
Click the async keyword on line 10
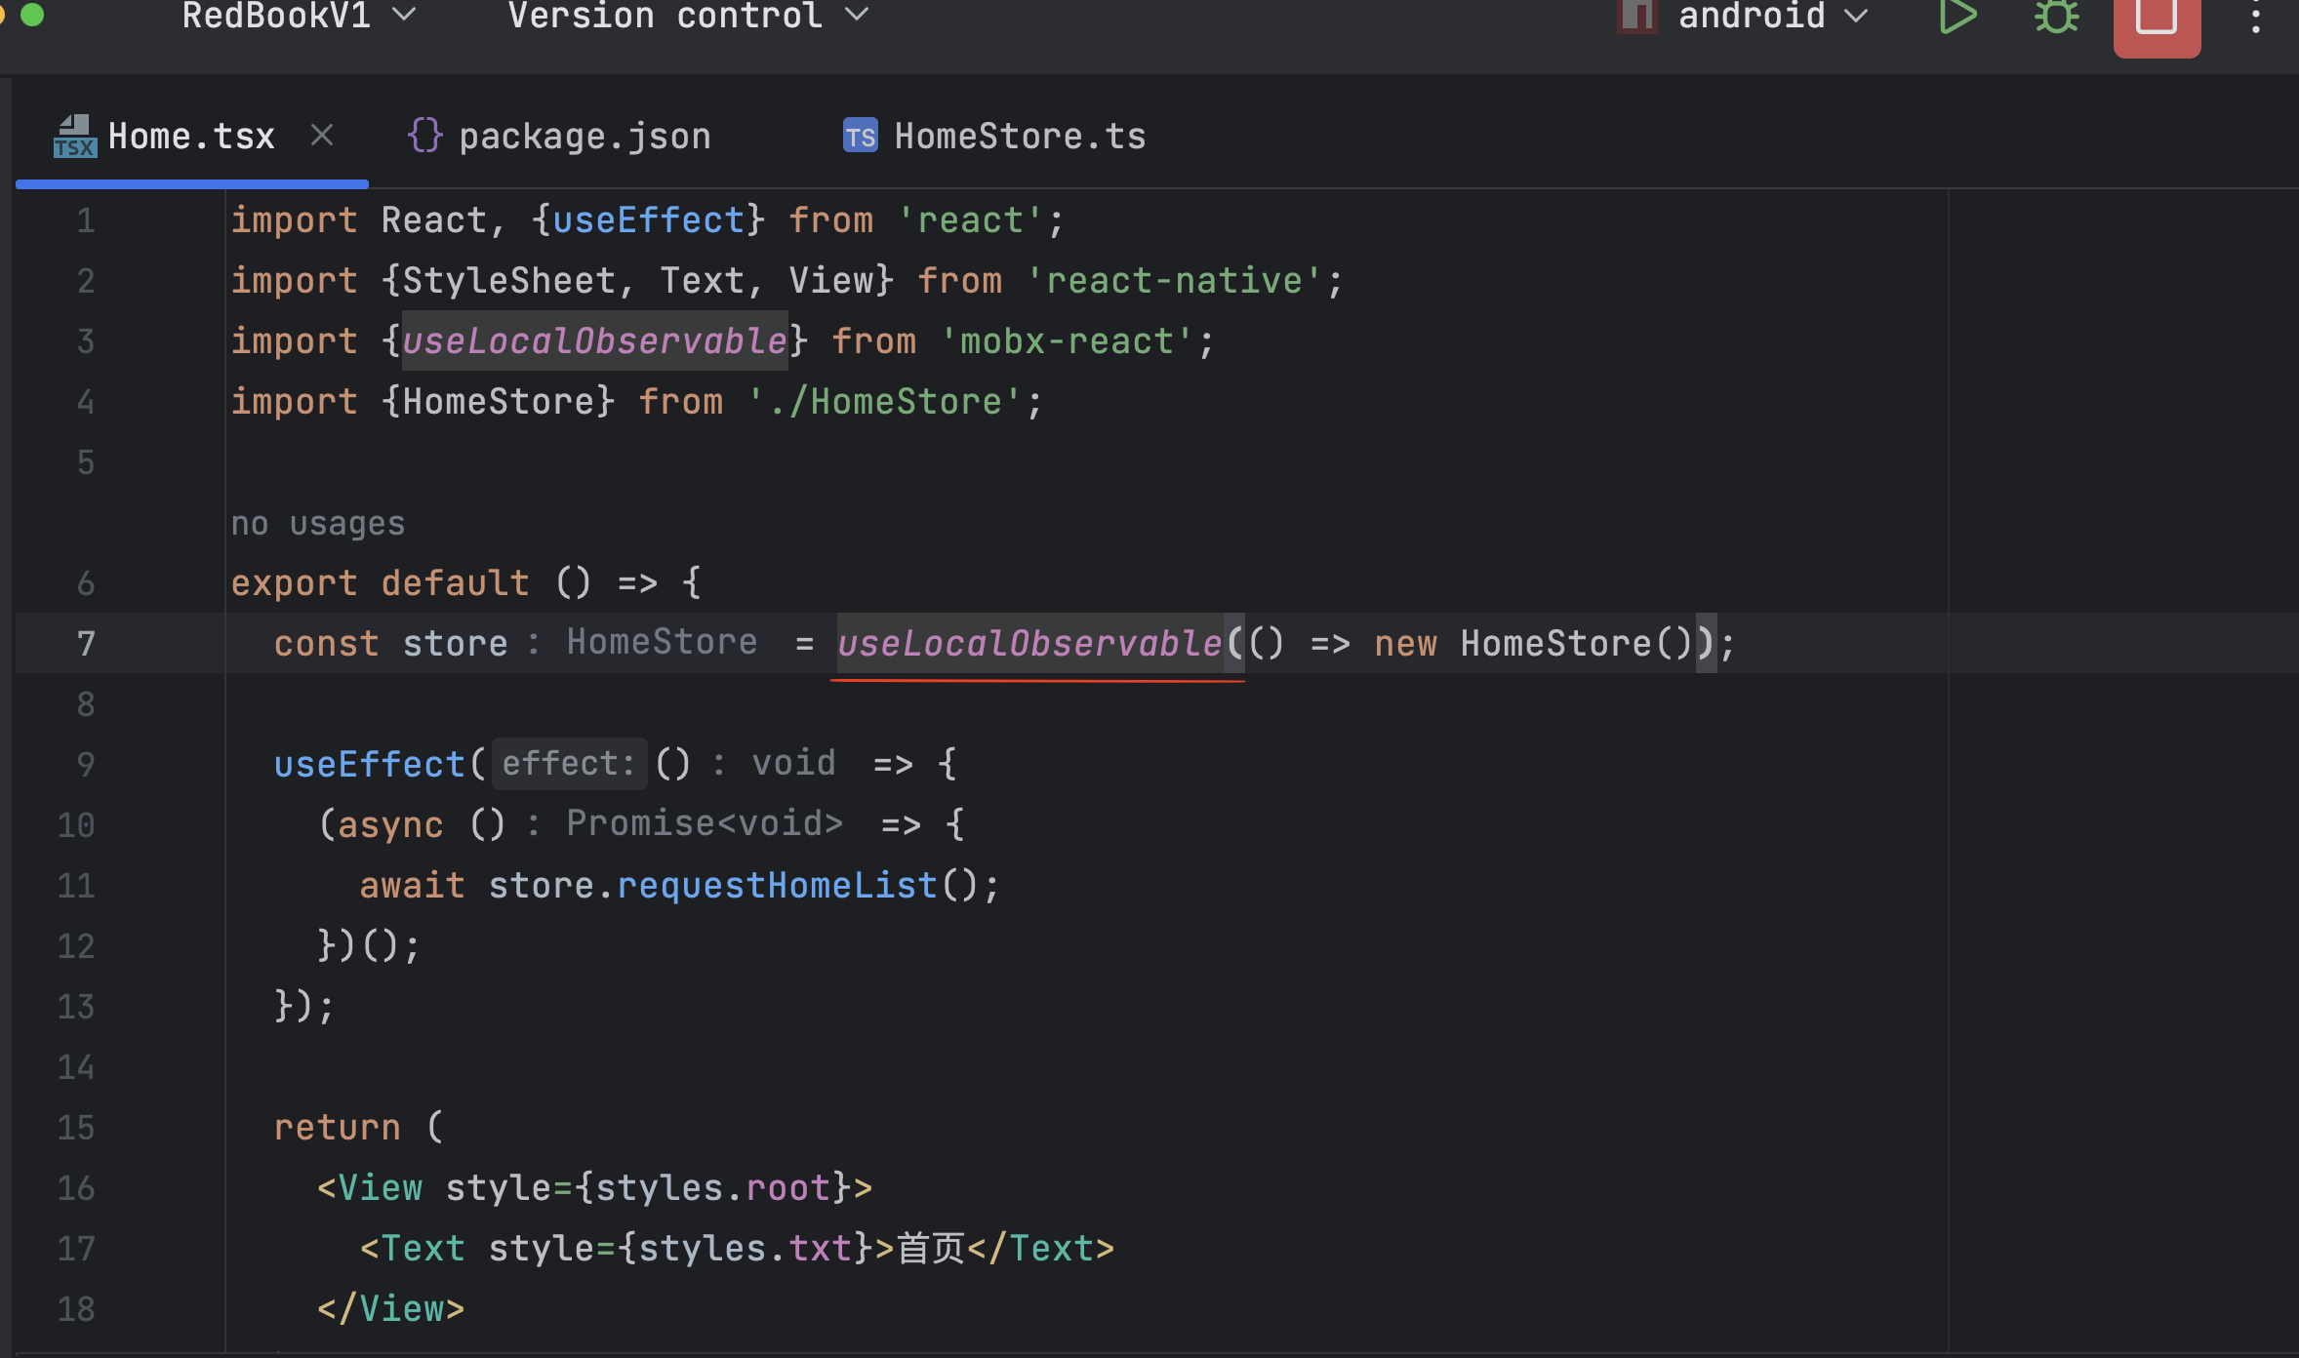point(390,825)
